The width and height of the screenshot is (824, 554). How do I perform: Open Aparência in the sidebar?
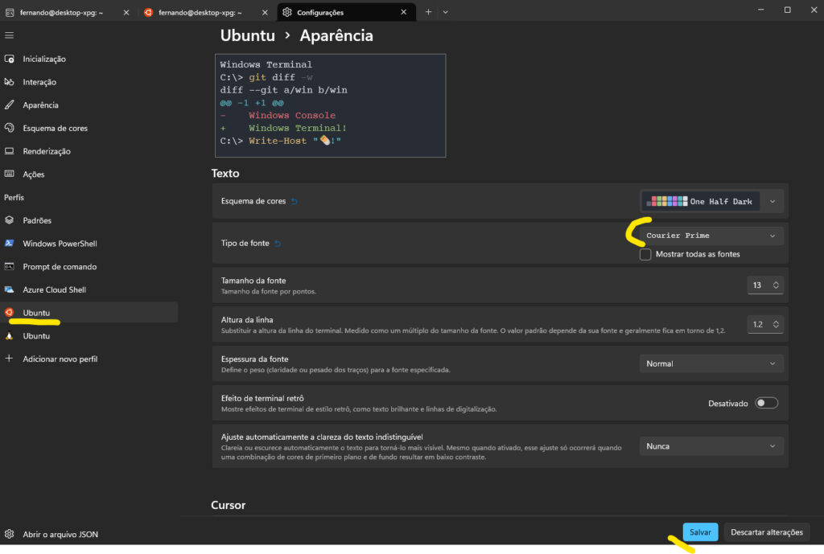40,105
